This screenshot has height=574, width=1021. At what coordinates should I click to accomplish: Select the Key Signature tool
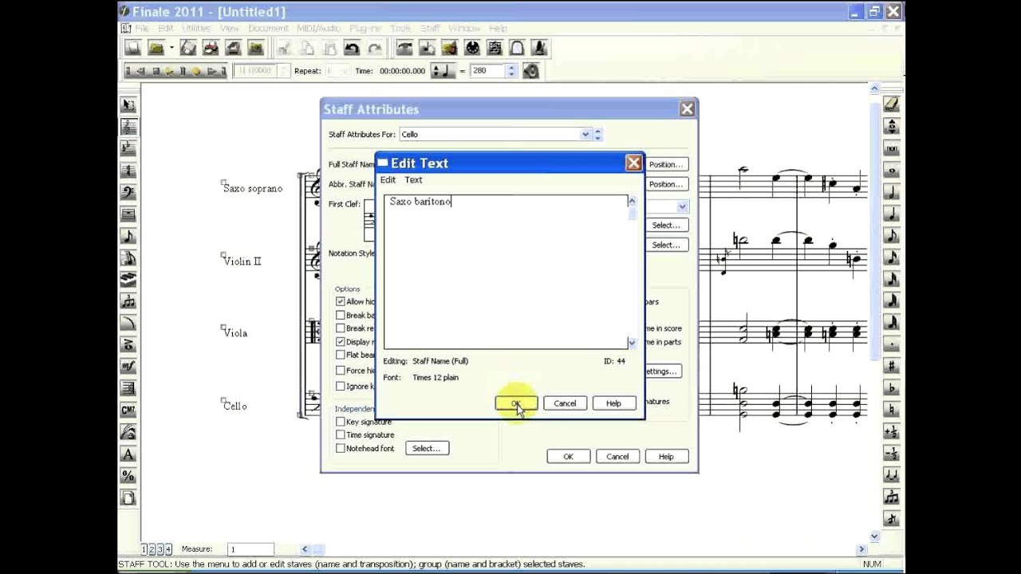point(128,148)
